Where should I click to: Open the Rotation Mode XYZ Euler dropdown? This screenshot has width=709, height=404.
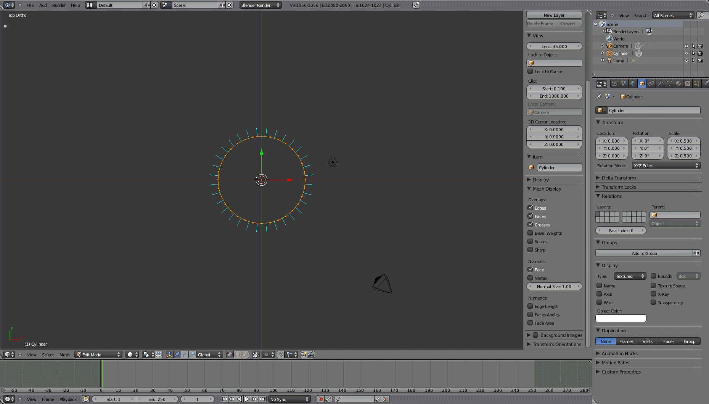666,166
